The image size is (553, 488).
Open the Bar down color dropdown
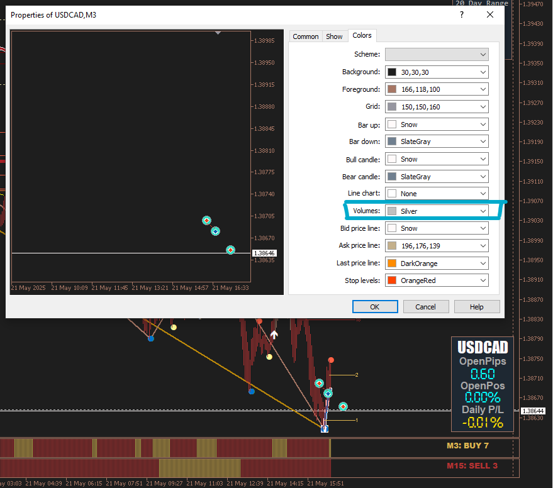coord(437,141)
